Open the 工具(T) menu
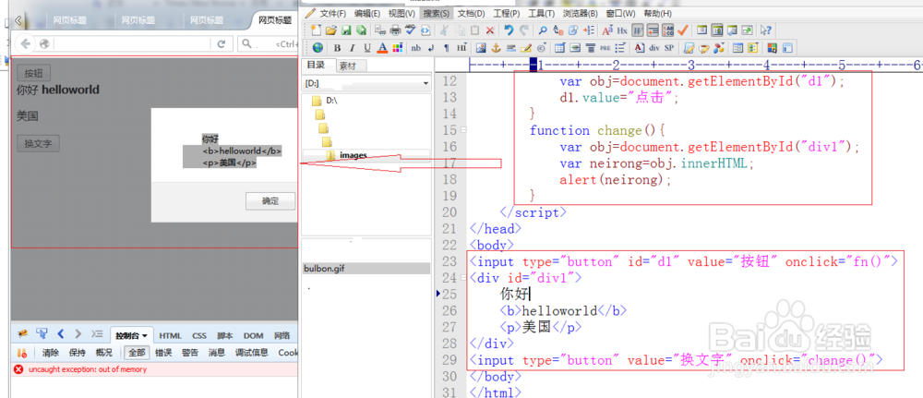This screenshot has height=398, width=923. pyautogui.click(x=541, y=13)
